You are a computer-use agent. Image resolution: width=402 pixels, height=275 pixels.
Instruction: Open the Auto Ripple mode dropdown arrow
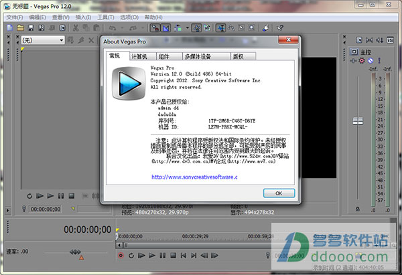(x=188, y=27)
